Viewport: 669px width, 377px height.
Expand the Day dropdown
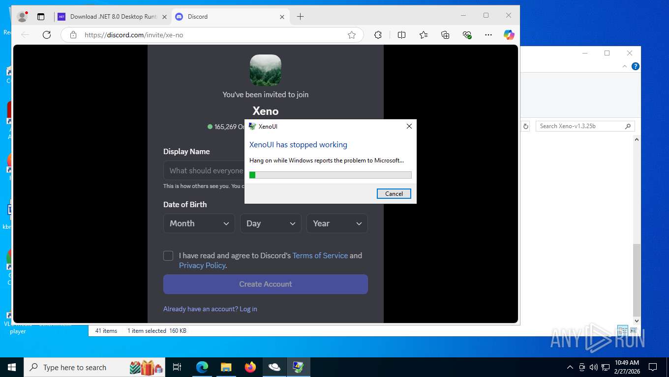coord(271,223)
